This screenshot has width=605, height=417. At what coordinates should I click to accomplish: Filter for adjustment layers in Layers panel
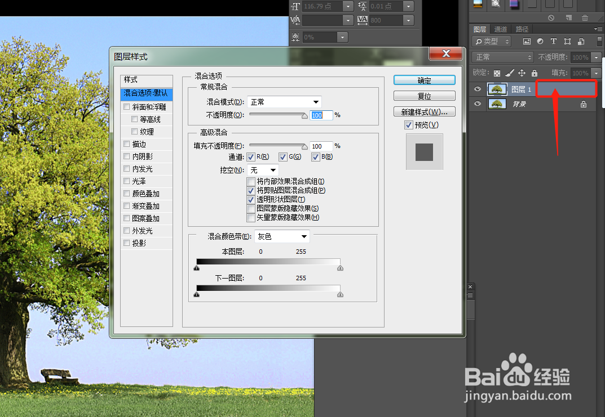[x=540, y=41]
